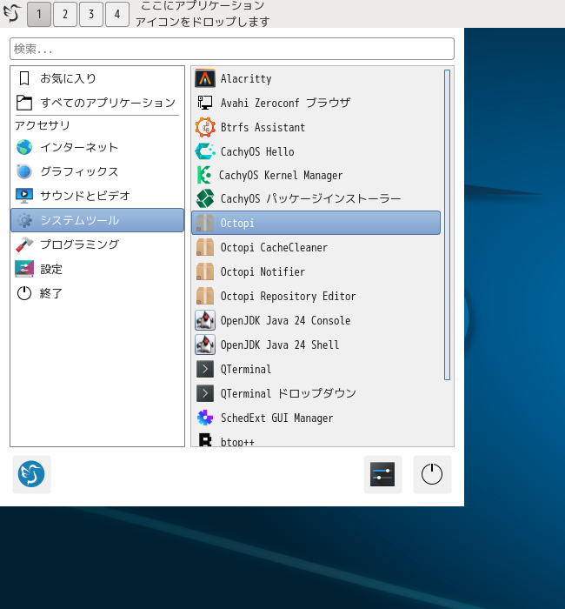Click the CachyOS Hello icon

coord(205,151)
